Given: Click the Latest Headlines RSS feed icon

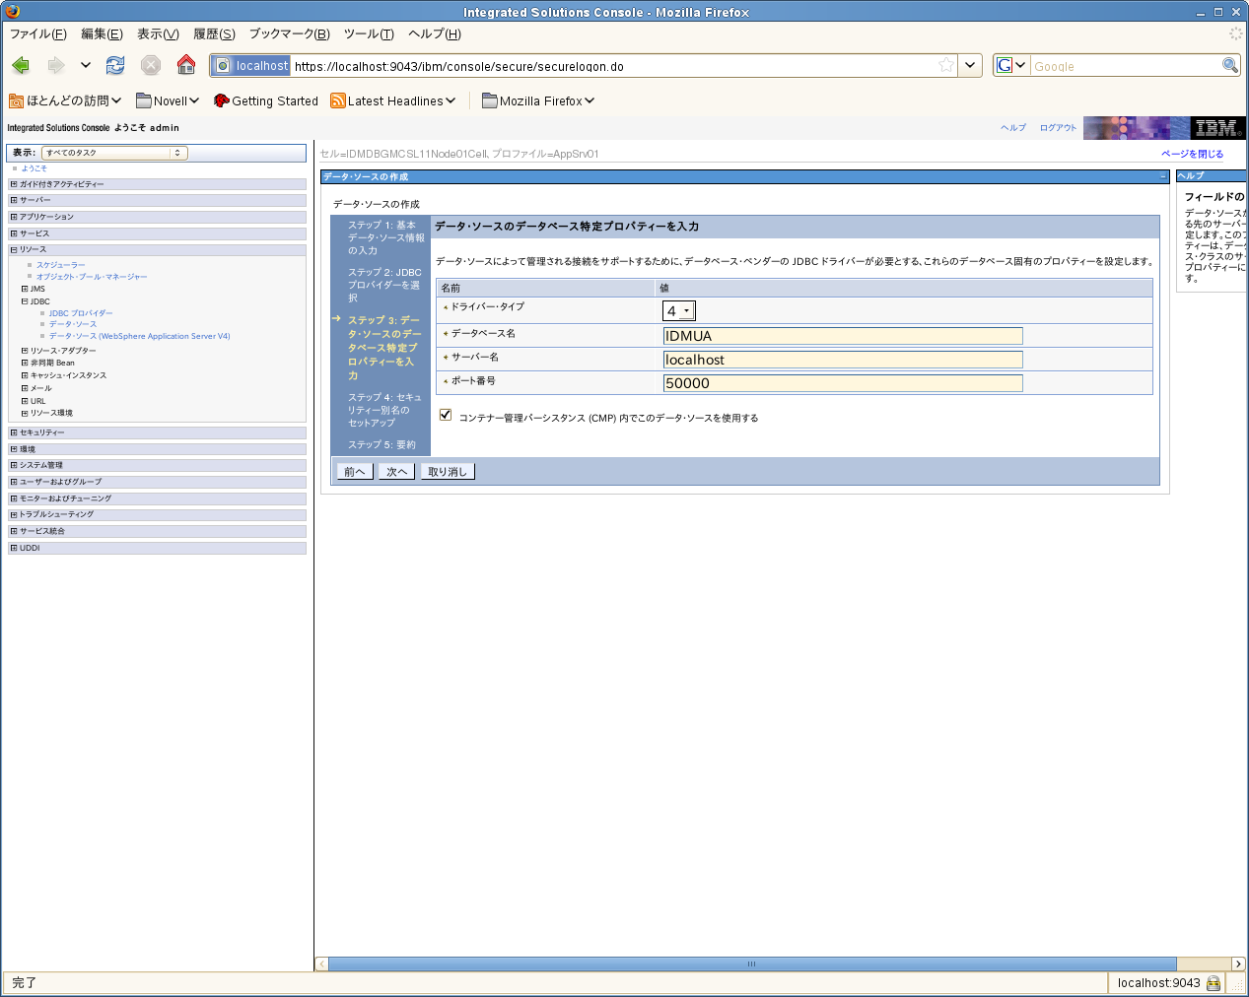Looking at the screenshot, I should tap(338, 100).
